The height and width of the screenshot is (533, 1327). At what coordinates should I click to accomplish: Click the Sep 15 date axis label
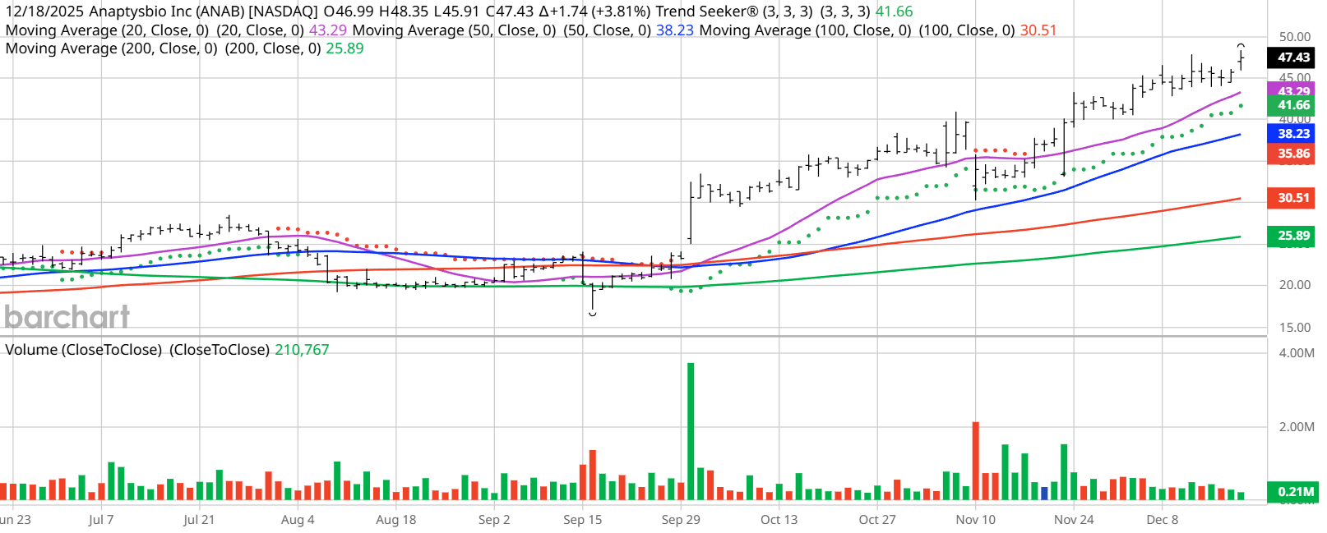click(582, 520)
